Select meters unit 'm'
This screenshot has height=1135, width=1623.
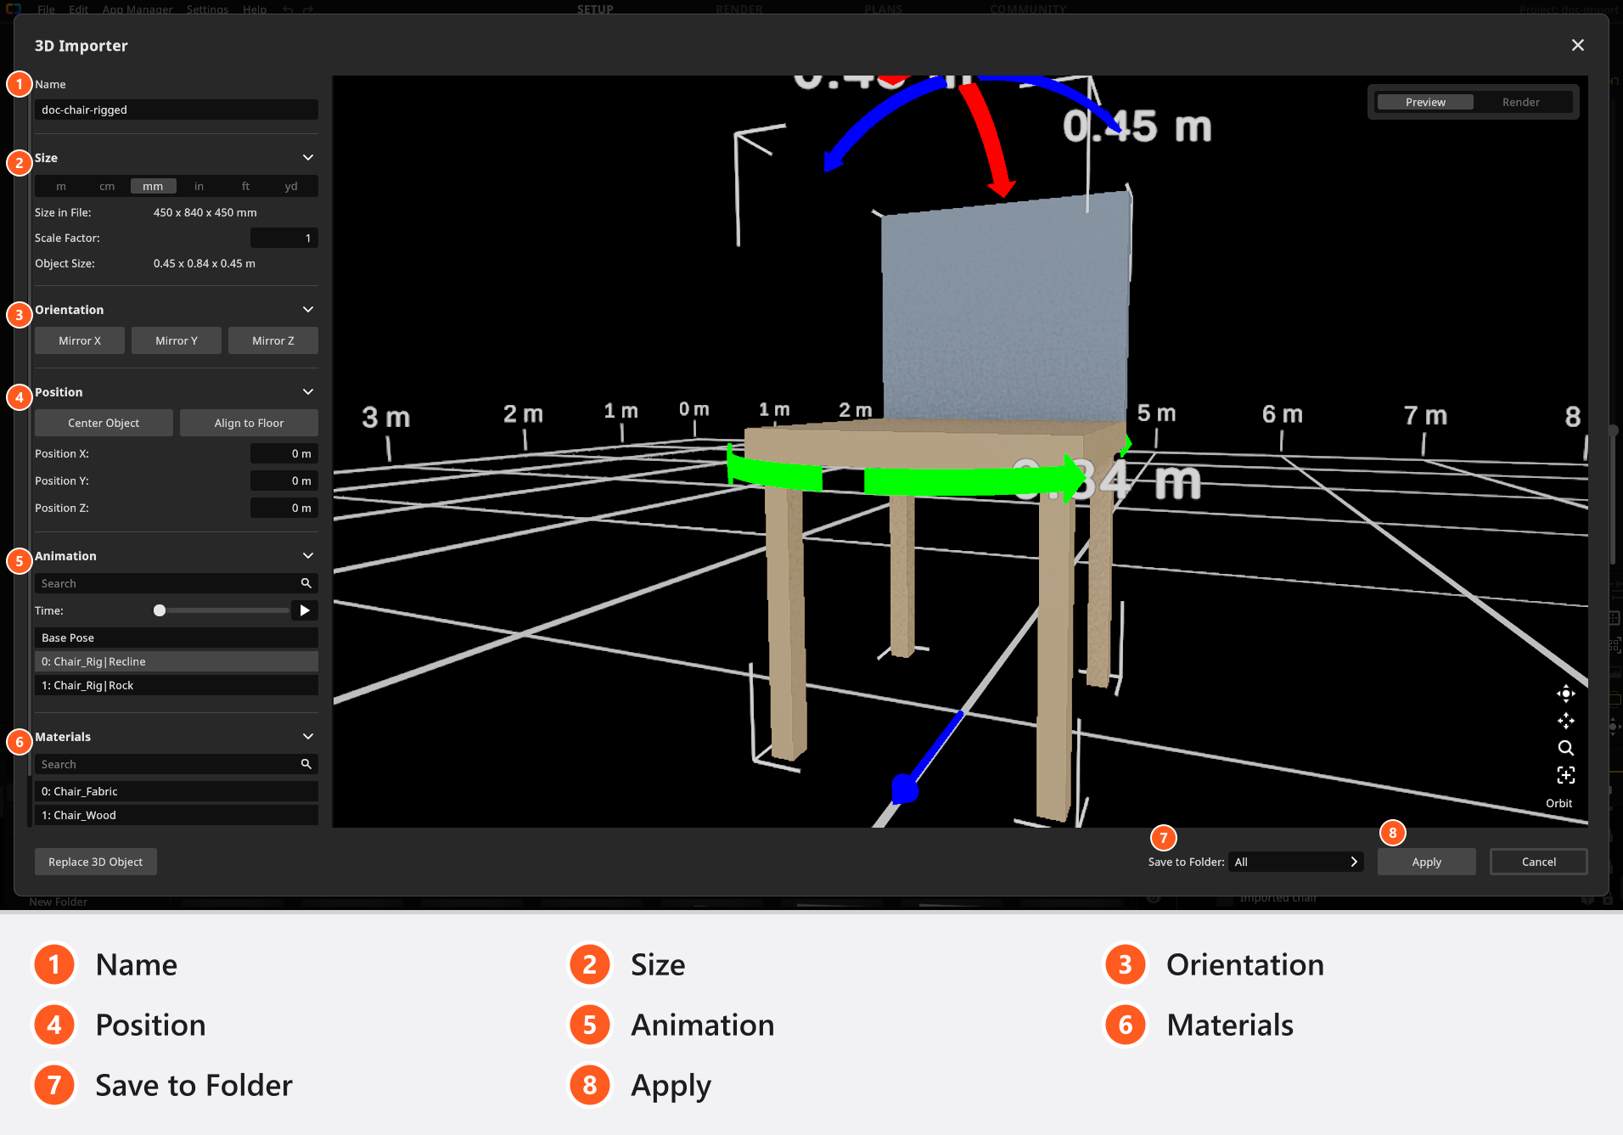61,186
